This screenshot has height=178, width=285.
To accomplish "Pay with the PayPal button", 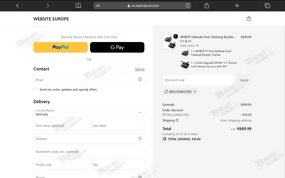I will (x=61, y=47).
